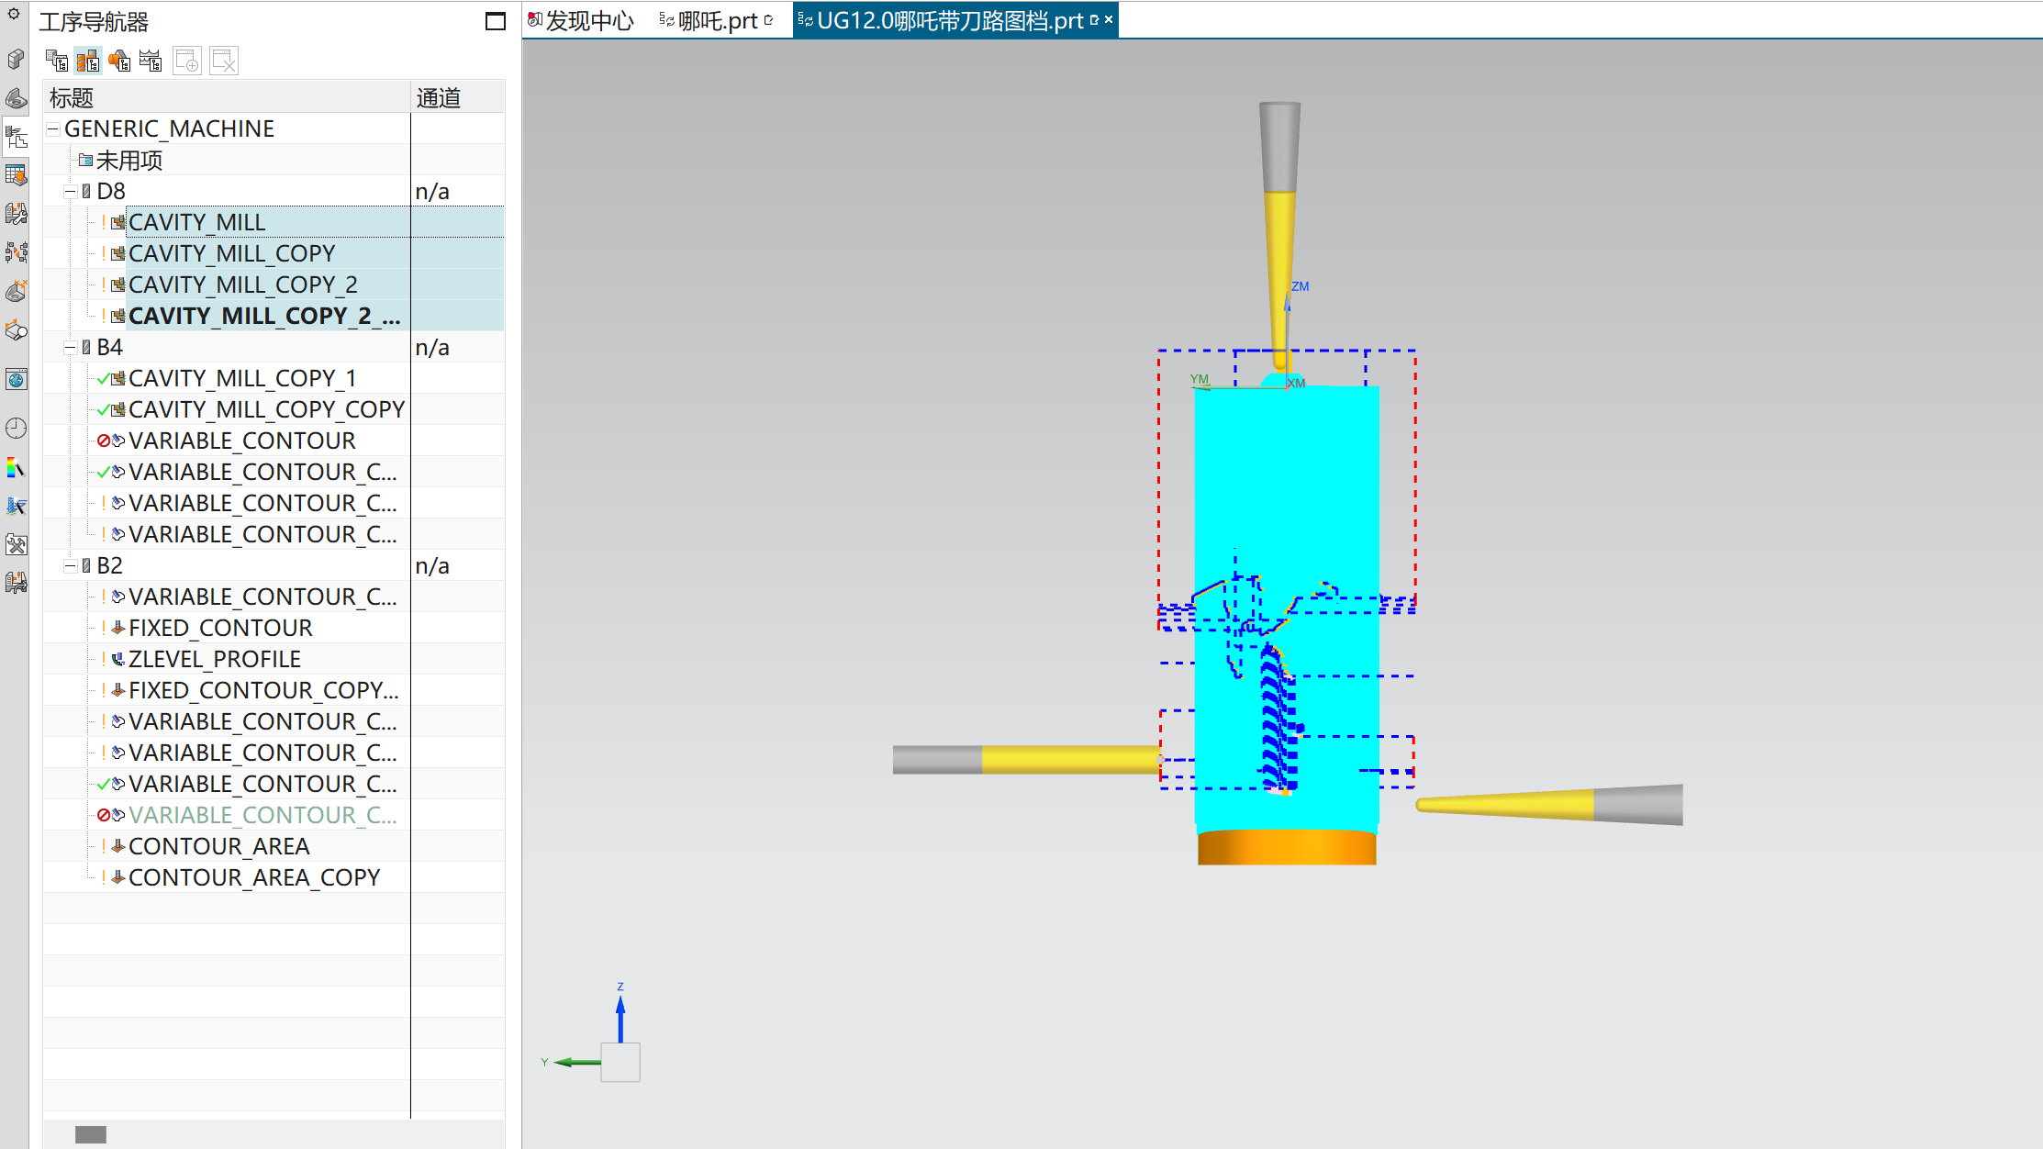2043x1149 pixels.
Task: Activate Machine Tool view icon
Action: tap(88, 61)
